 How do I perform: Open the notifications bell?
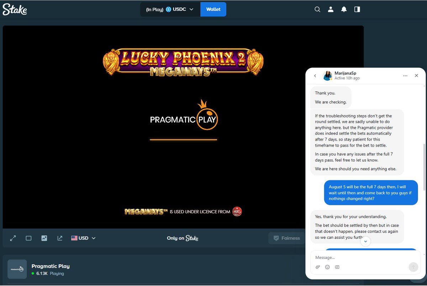(344, 10)
